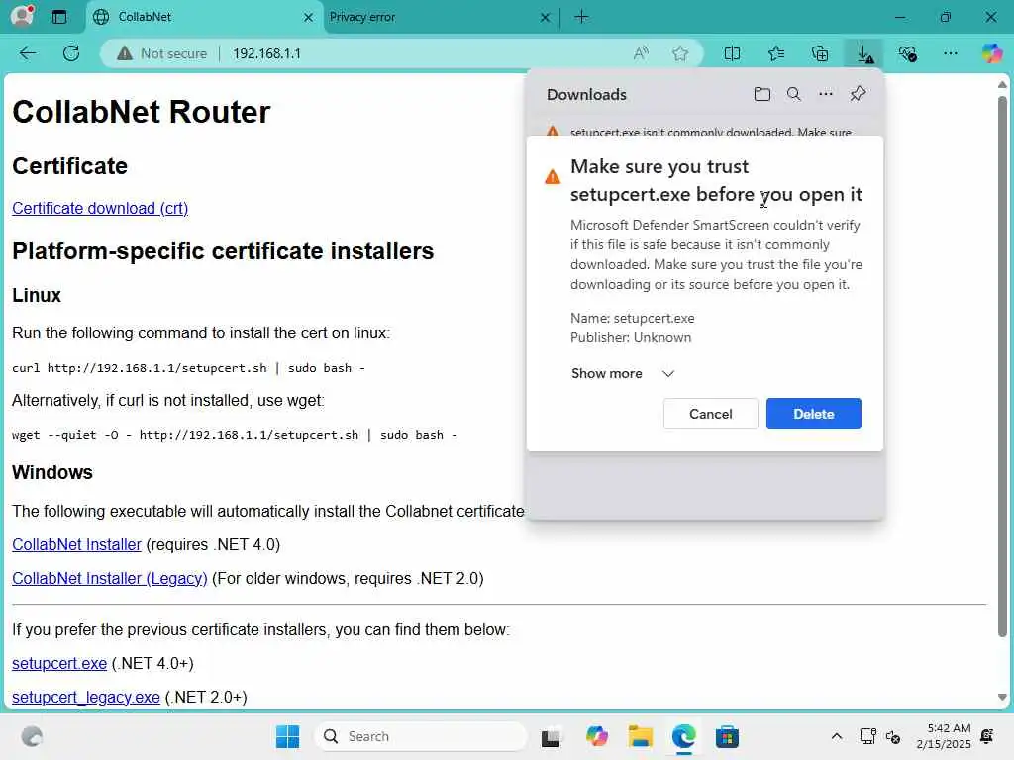Open the Favorites list icon

coord(776,53)
